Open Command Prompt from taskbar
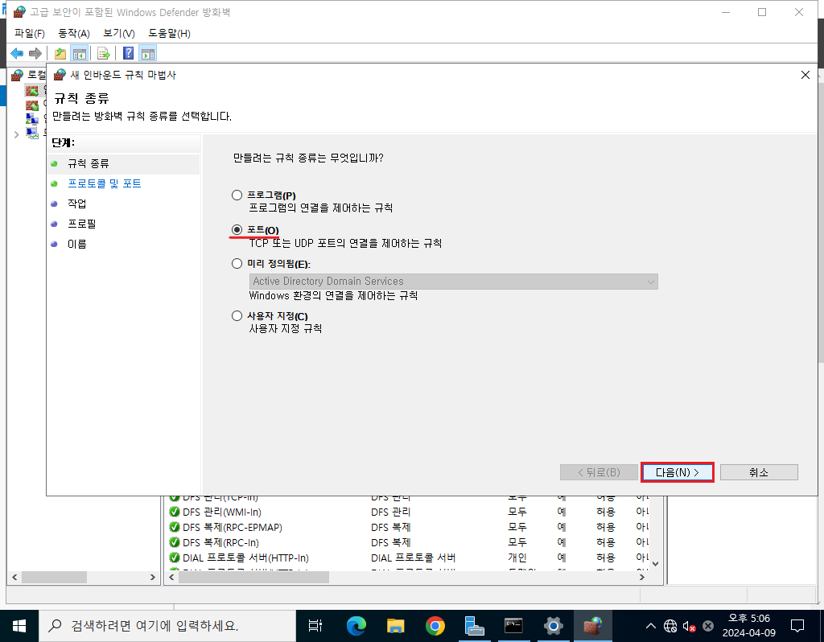This screenshot has height=642, width=824. 513,626
